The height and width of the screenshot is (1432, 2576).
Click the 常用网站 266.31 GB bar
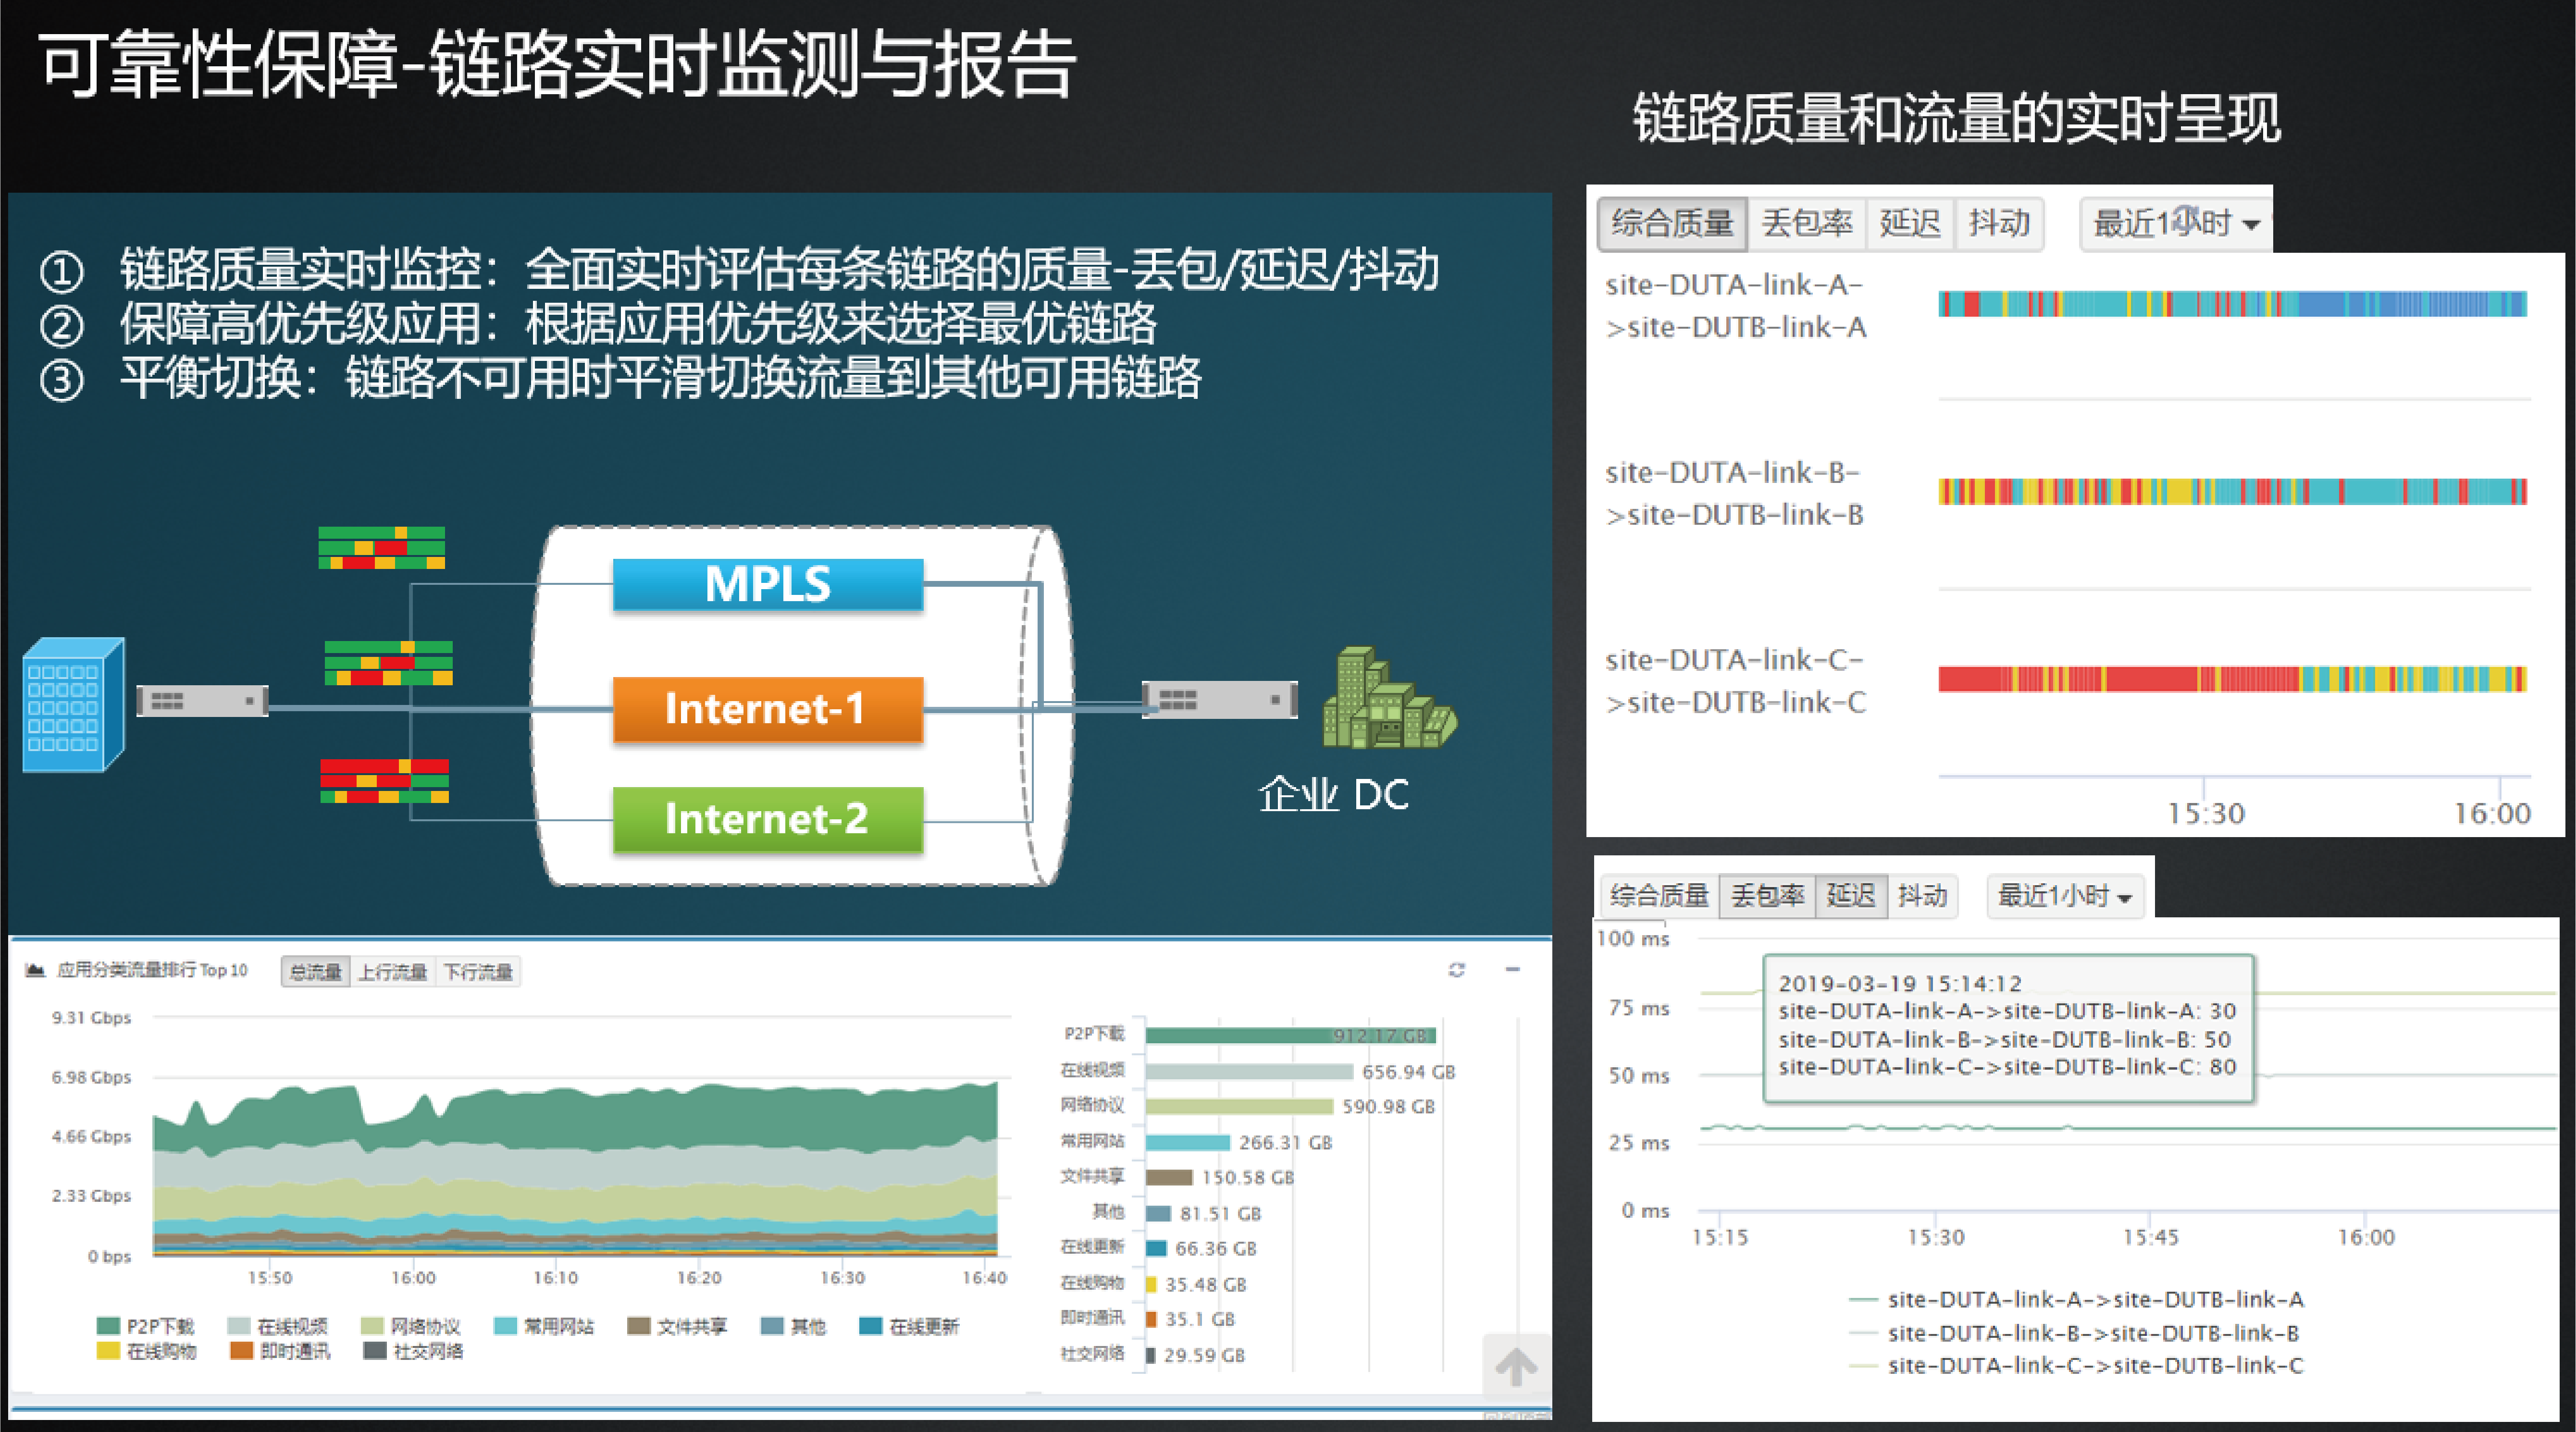click(x=1188, y=1142)
